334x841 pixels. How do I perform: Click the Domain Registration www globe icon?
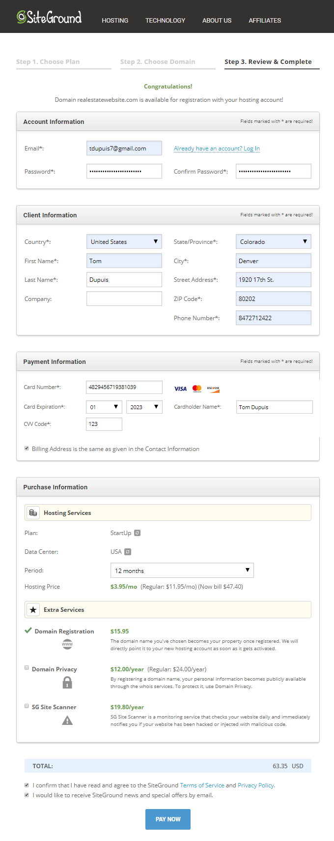(x=67, y=644)
